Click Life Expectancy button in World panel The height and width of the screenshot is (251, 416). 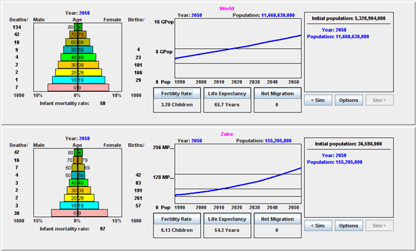pyautogui.click(x=227, y=94)
